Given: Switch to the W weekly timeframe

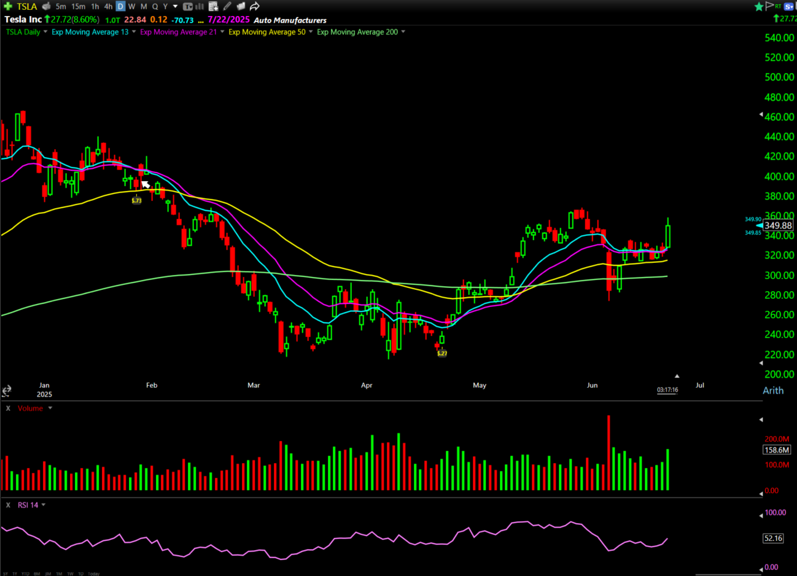Looking at the screenshot, I should click(x=131, y=6).
